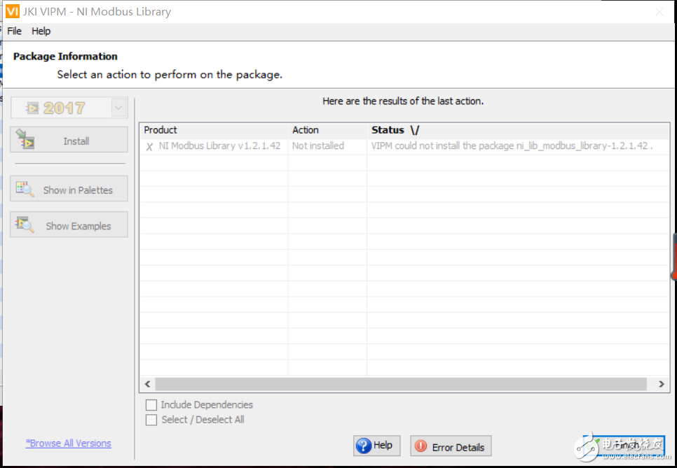Image resolution: width=677 pixels, height=468 pixels.
Task: Click the Show Examples button label
Action: tap(78, 226)
